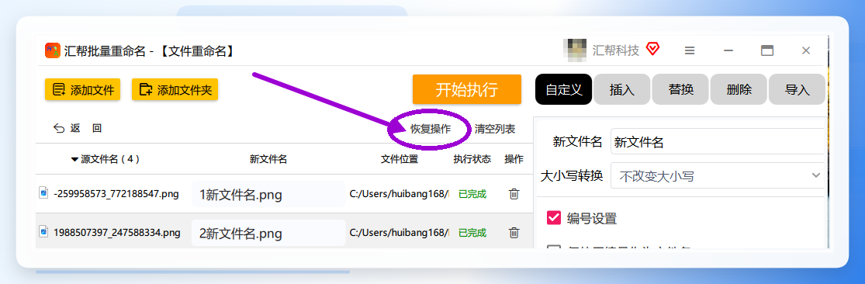Click the PNG file icon of -259958573_772188547.png
The image size is (865, 284).
[43, 192]
